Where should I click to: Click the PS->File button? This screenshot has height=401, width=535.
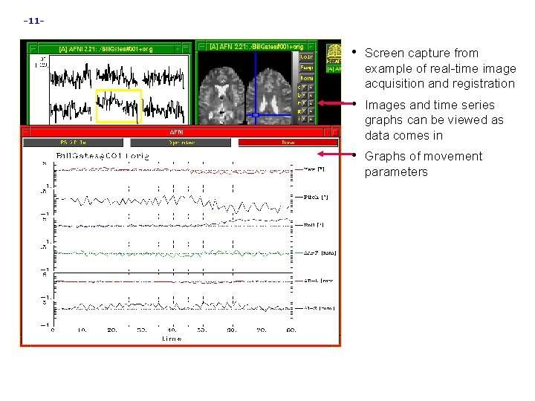pyautogui.click(x=73, y=142)
